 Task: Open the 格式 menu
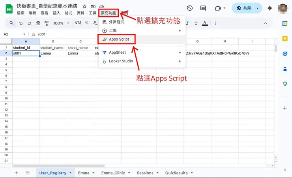(68, 13)
